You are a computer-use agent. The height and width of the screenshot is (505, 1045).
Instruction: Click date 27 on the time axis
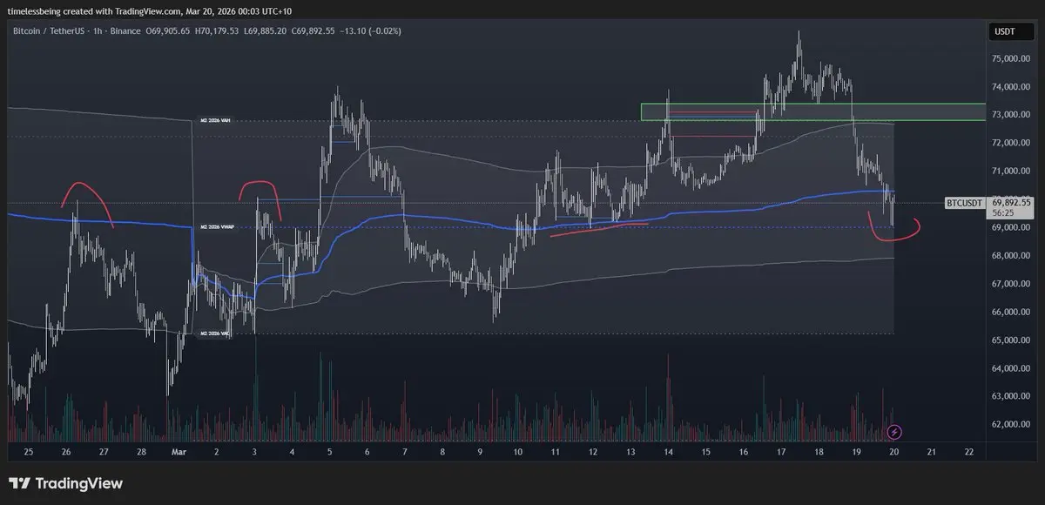(x=104, y=453)
